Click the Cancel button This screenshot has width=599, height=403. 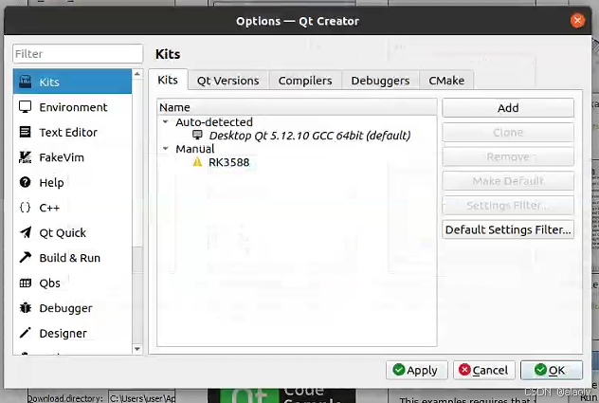(484, 370)
